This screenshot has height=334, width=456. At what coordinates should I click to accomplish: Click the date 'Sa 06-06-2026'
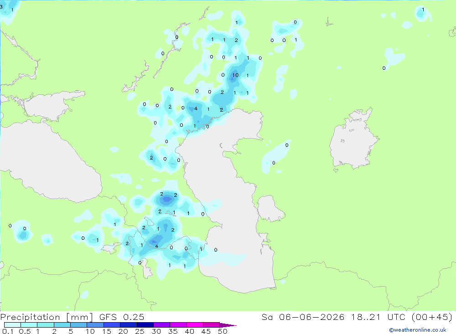(x=303, y=317)
